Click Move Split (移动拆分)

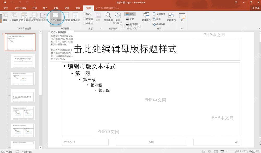tap(159, 24)
